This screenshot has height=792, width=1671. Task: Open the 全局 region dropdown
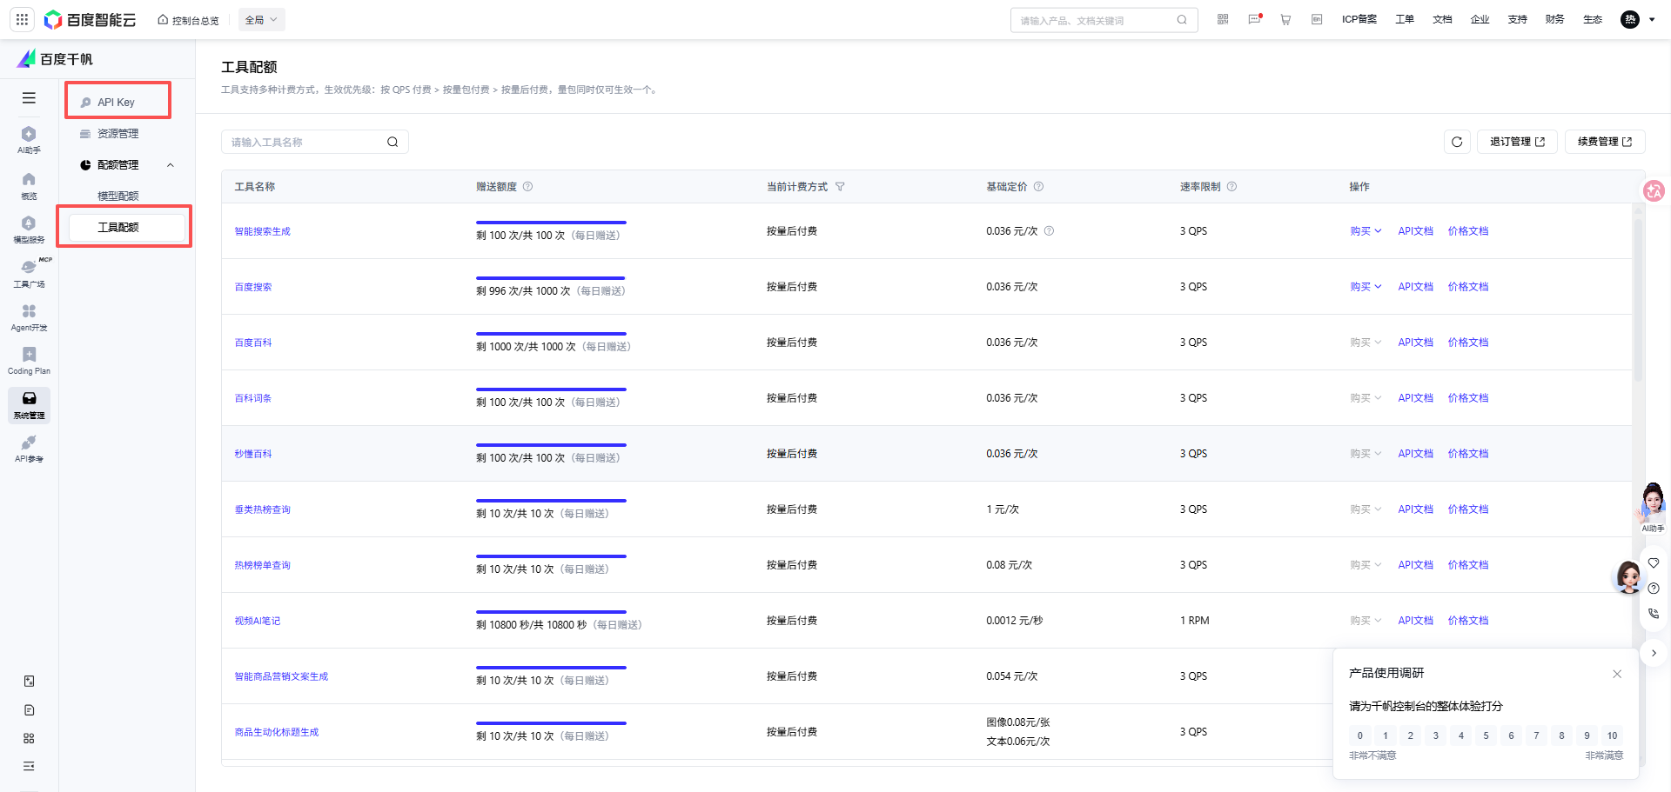[x=261, y=20]
